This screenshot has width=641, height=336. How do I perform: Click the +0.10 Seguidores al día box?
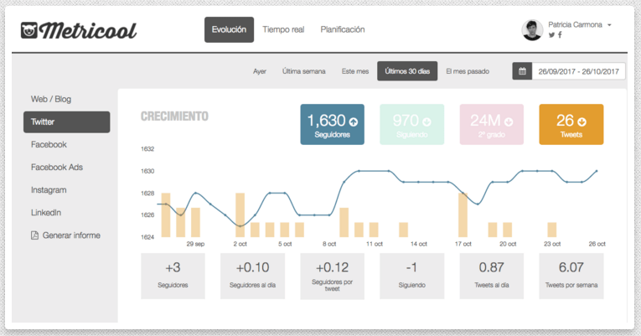253,276
